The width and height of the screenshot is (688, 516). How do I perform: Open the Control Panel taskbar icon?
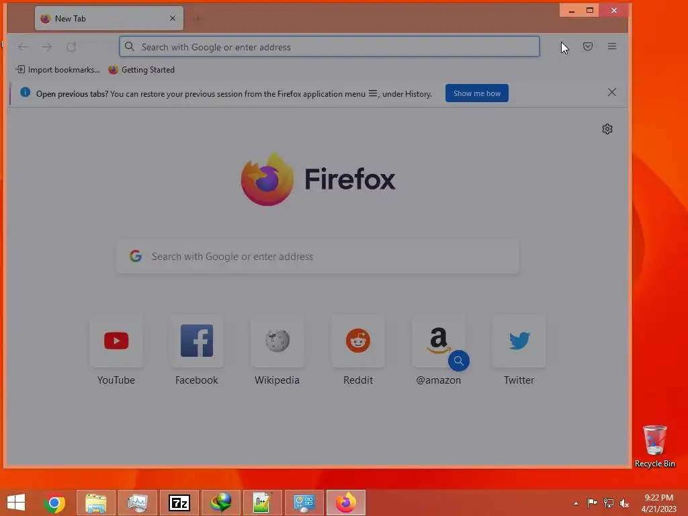coord(304,503)
